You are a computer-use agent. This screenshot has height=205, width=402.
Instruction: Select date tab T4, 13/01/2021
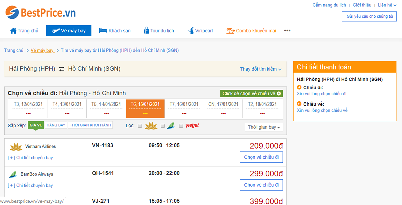67,109
